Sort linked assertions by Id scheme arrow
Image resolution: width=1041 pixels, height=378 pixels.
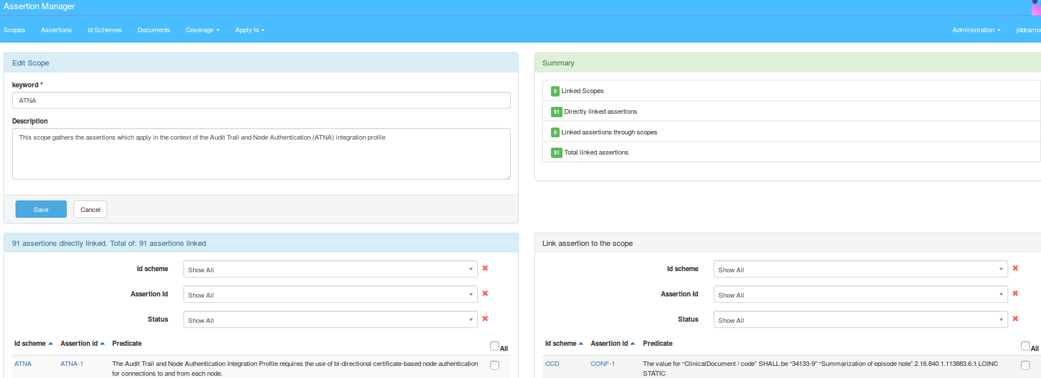51,344
